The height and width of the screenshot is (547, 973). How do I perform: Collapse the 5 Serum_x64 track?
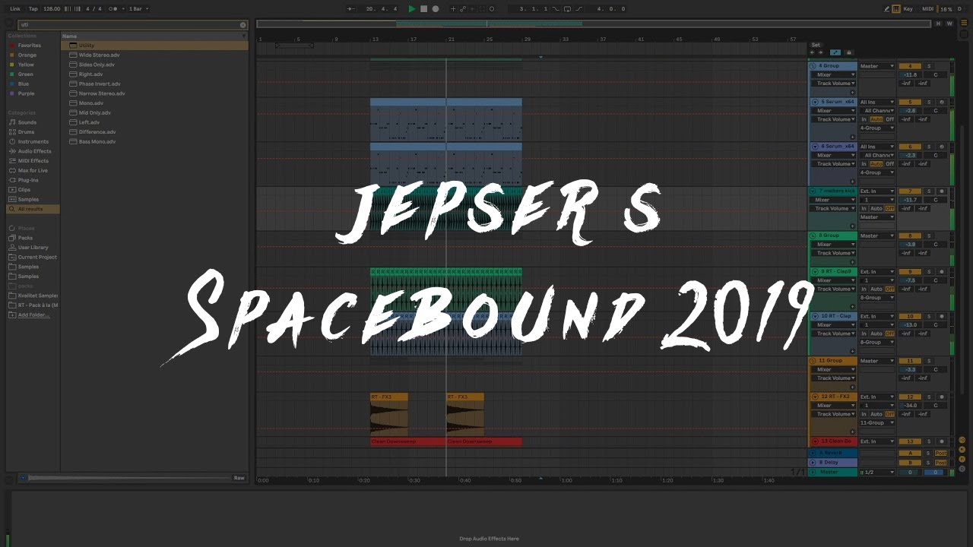point(815,102)
